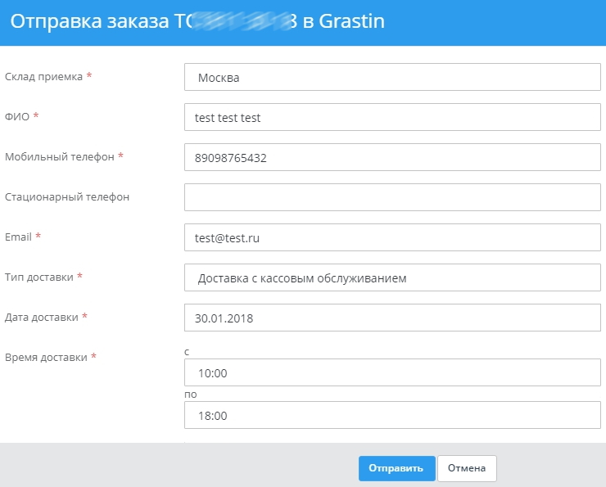Click the ФИО field with test test test
The width and height of the screenshot is (606, 487).
pos(392,118)
